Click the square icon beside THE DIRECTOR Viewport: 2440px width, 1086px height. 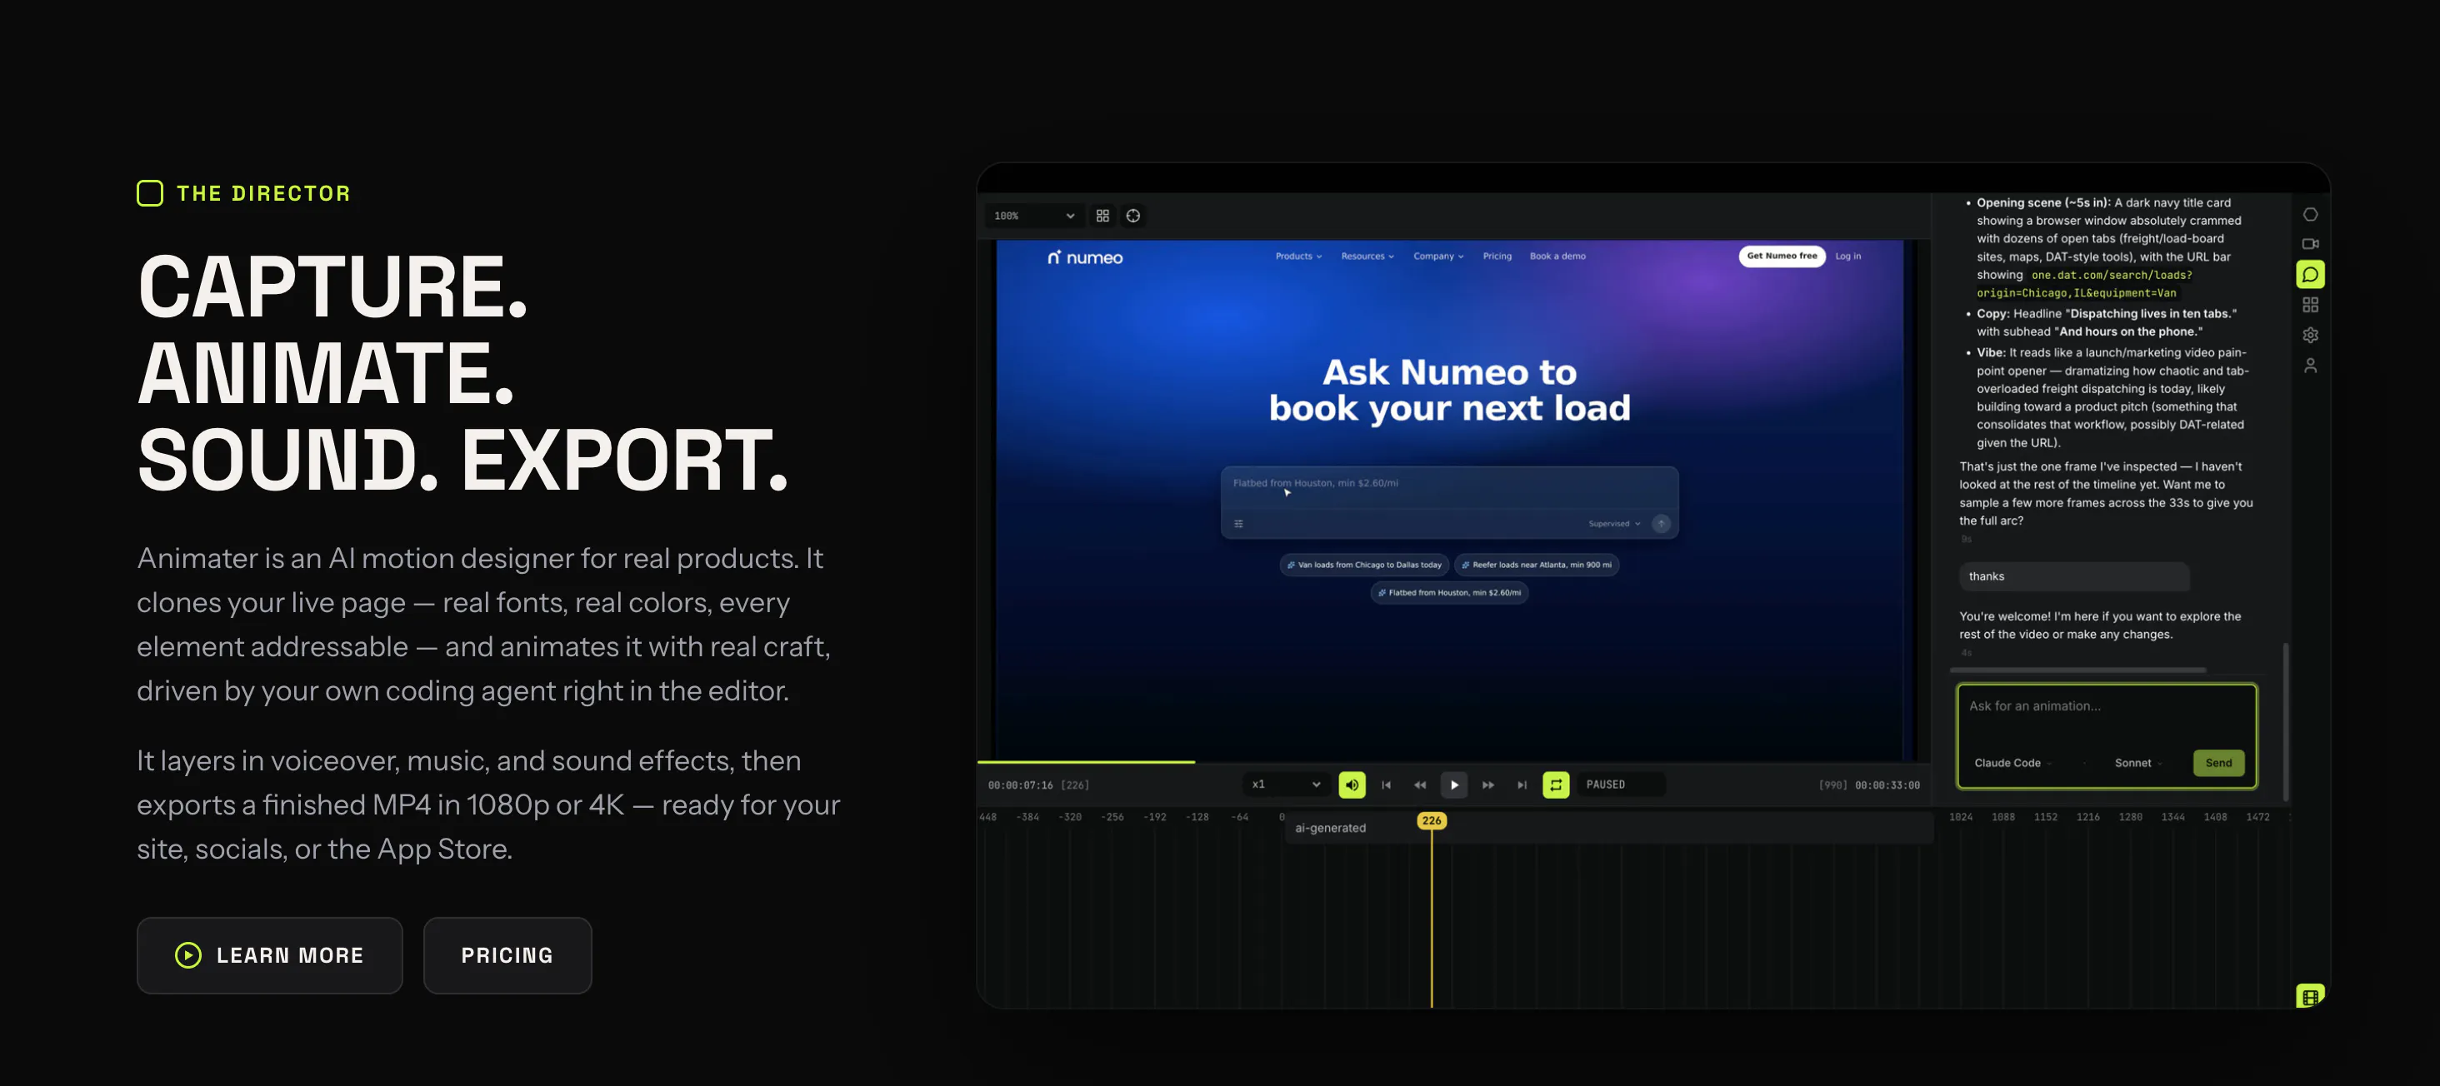point(150,193)
